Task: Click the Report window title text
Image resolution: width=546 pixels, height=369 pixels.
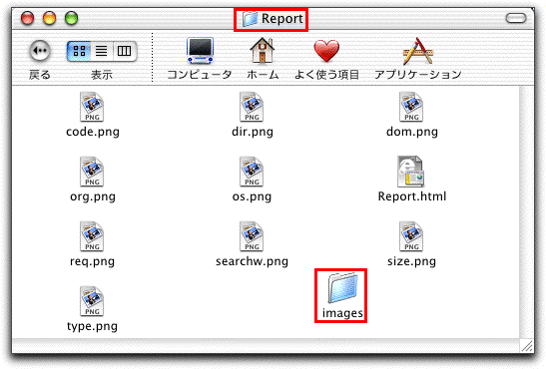Action: click(x=282, y=19)
